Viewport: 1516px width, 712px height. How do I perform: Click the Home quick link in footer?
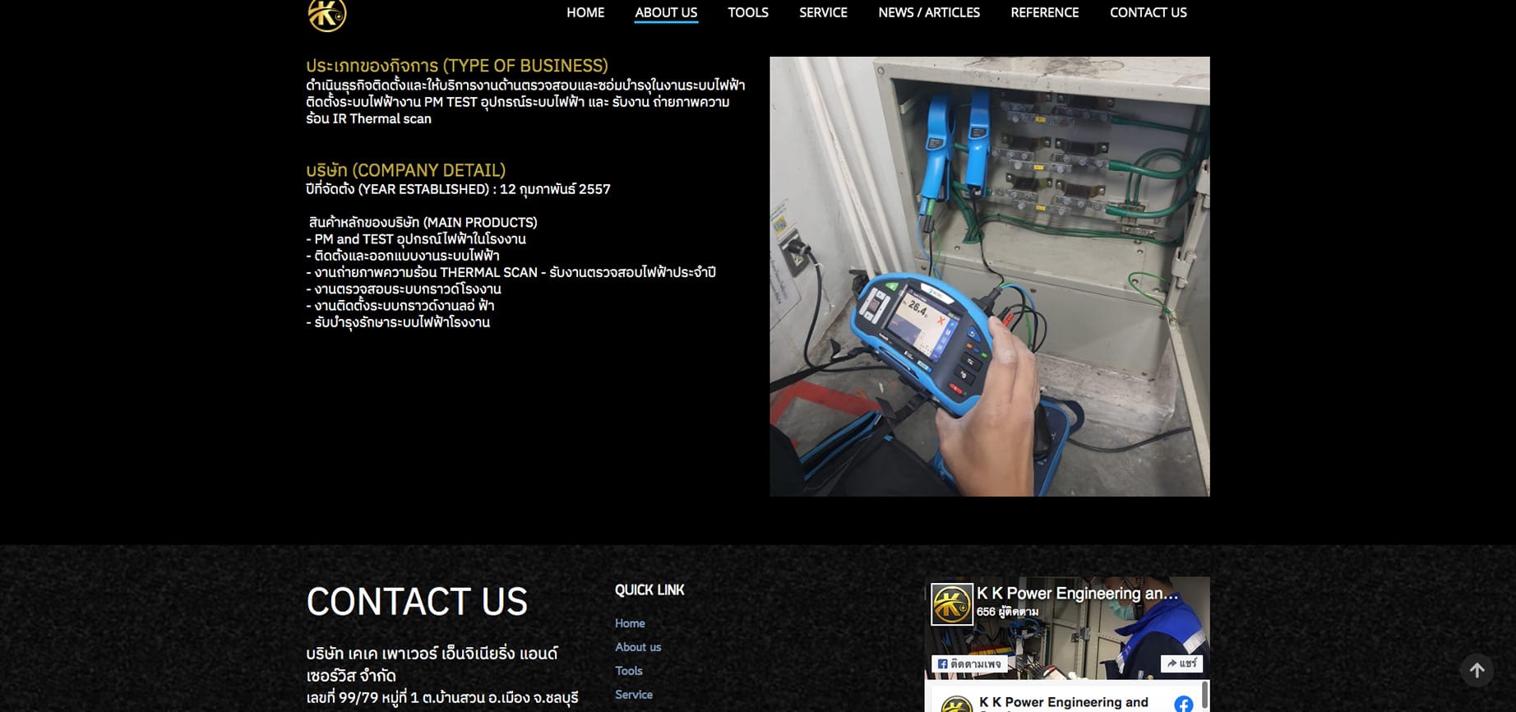pyautogui.click(x=630, y=623)
